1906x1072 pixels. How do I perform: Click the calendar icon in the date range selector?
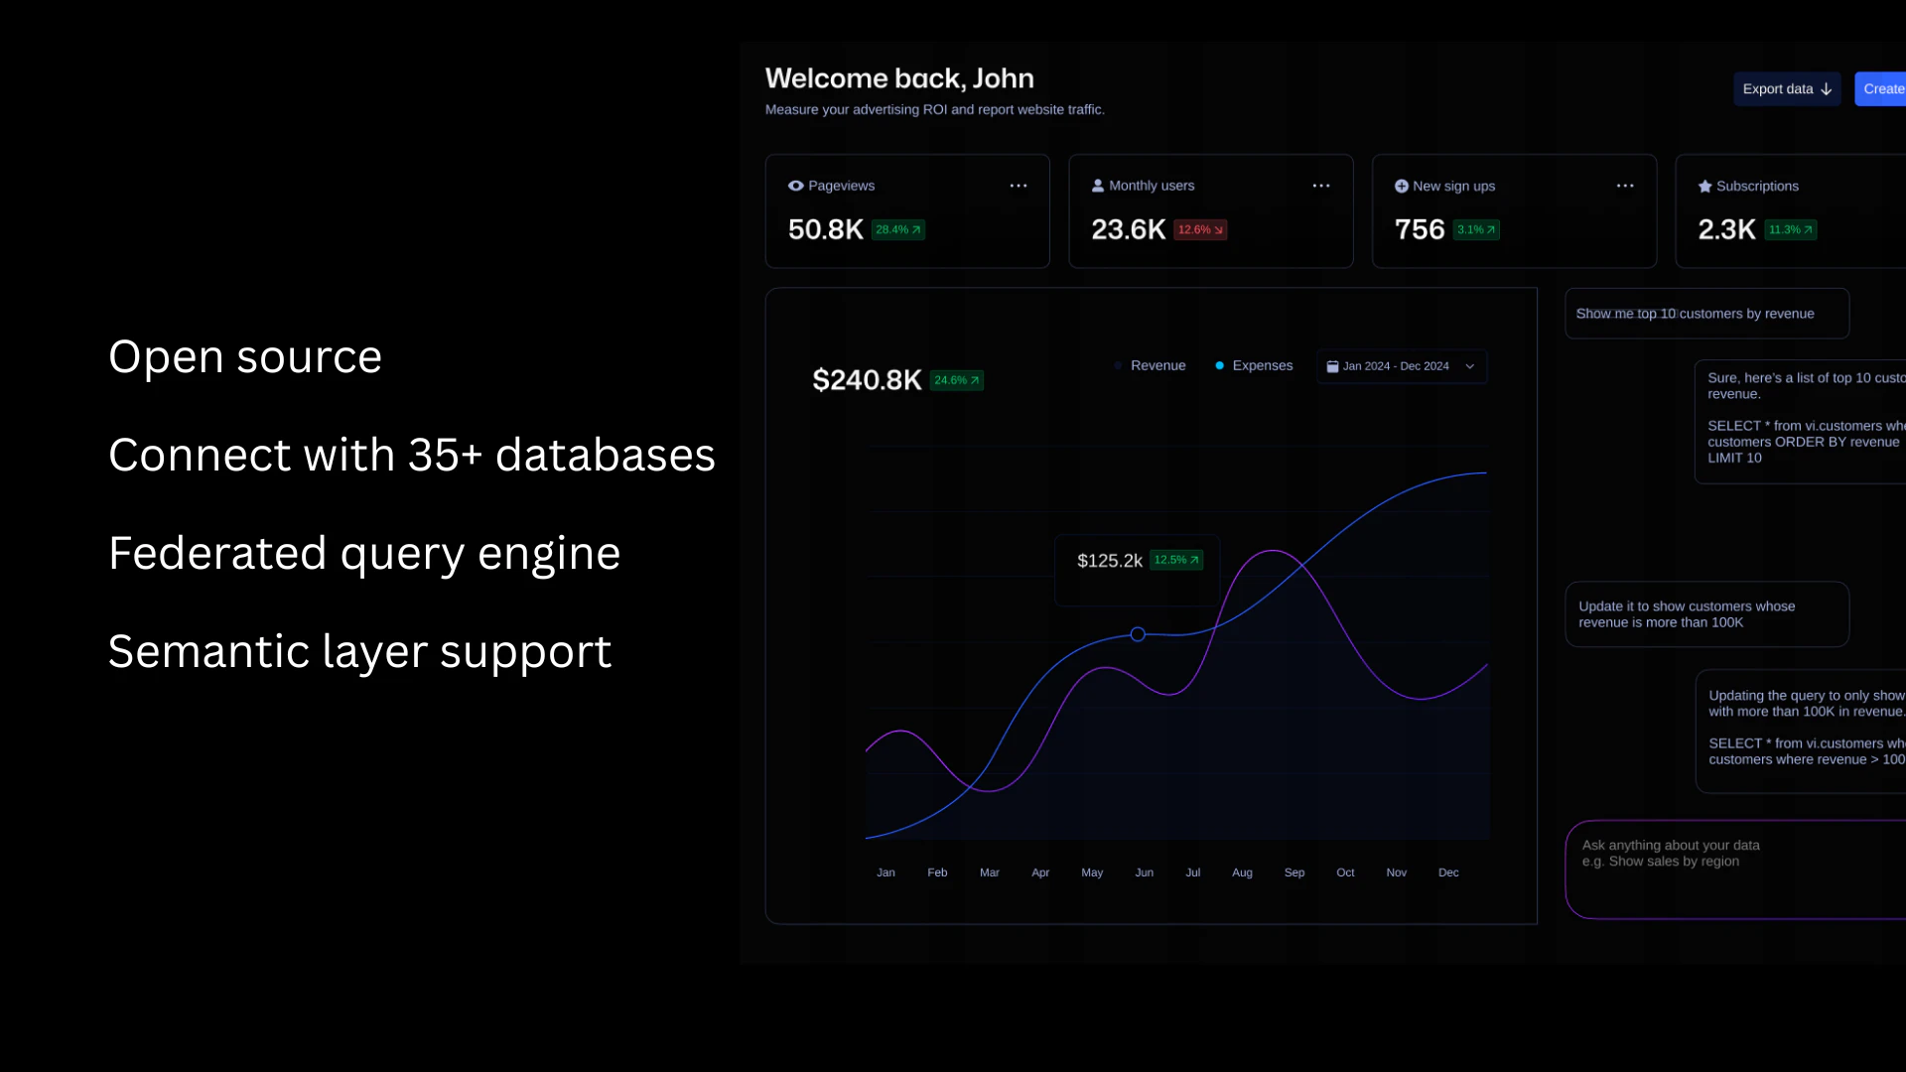1333,365
